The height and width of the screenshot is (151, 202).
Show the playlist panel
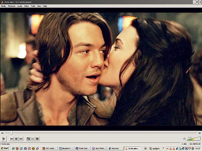click(33, 139)
